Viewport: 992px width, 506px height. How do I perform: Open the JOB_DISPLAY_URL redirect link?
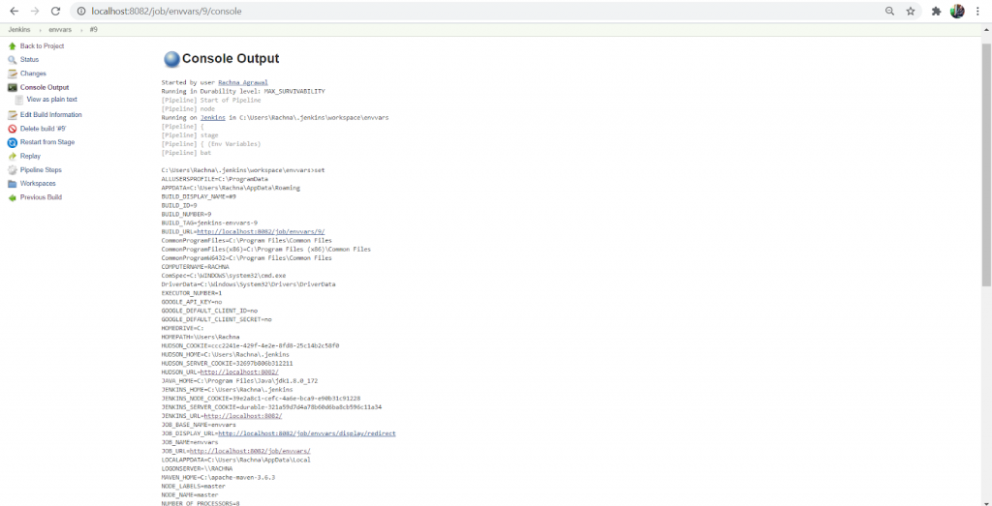point(307,434)
